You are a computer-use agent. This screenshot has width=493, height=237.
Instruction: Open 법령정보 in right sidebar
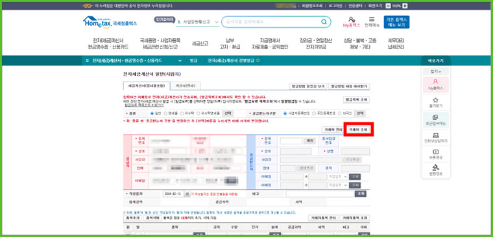[x=435, y=170]
